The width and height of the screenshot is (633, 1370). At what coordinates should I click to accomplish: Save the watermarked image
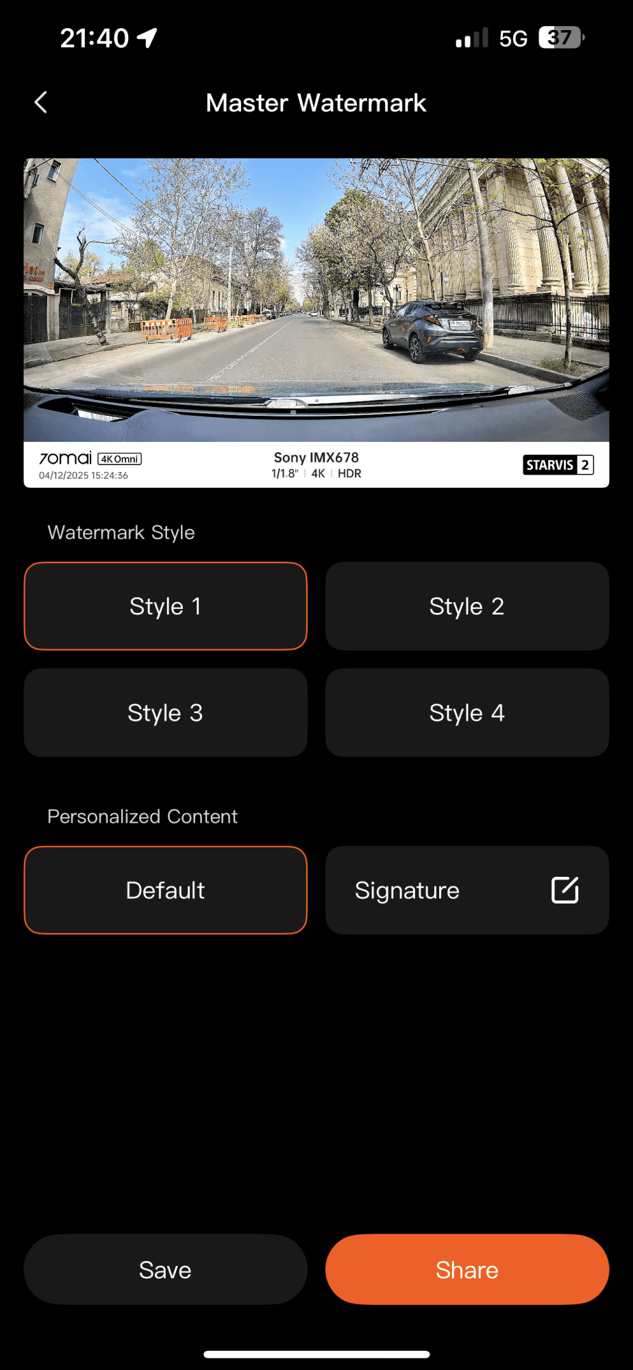165,1269
